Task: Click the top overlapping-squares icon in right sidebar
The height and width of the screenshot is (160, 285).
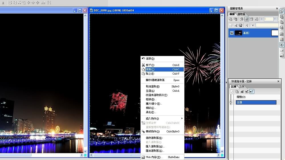Action: click(x=282, y=11)
